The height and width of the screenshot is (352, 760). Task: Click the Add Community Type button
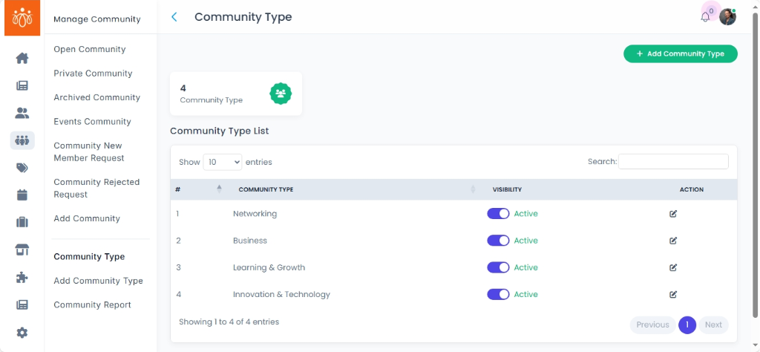pyautogui.click(x=681, y=54)
